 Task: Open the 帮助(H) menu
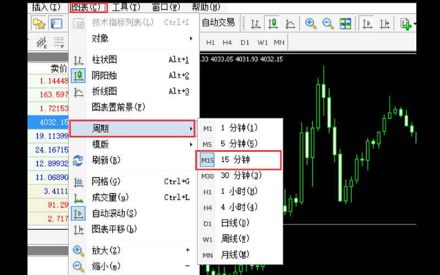click(206, 7)
